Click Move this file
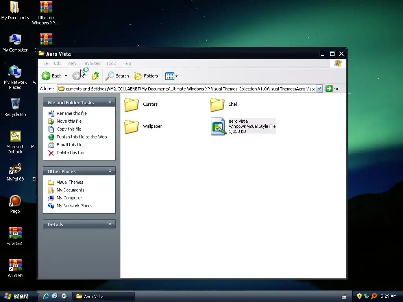Viewport: 403px width, 302px height. click(65, 121)
